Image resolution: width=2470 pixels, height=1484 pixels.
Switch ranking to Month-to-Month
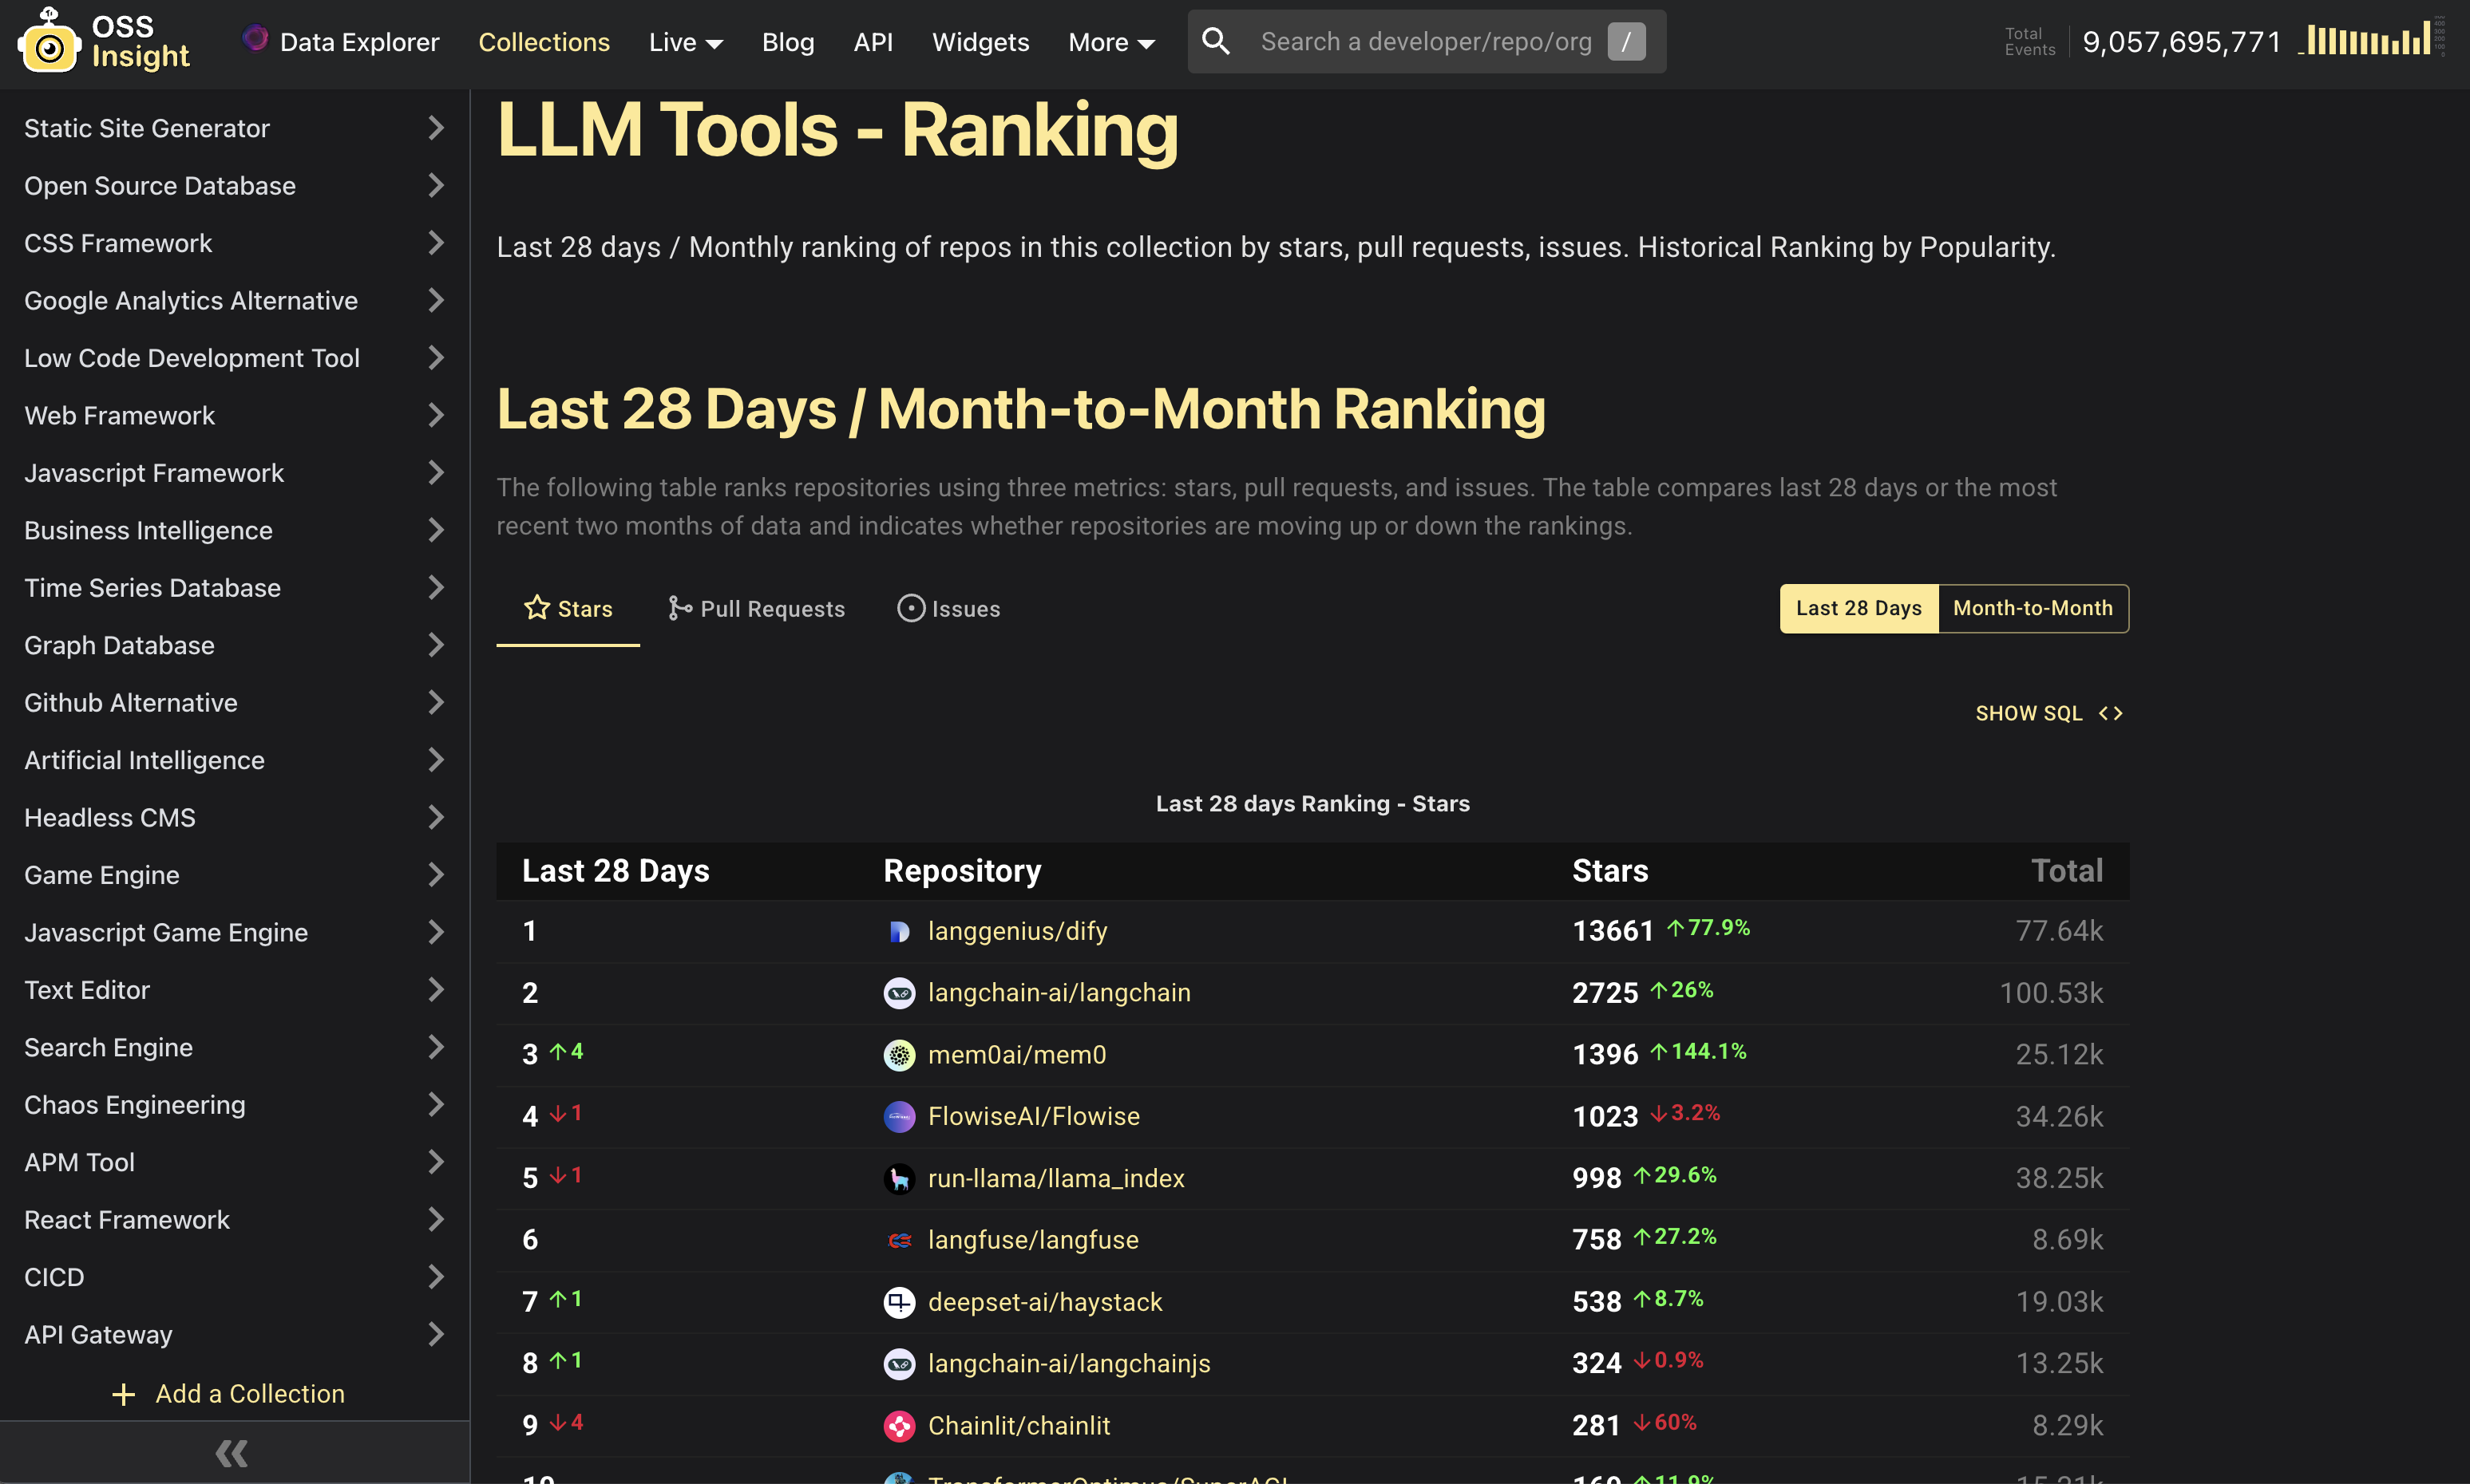(2032, 608)
